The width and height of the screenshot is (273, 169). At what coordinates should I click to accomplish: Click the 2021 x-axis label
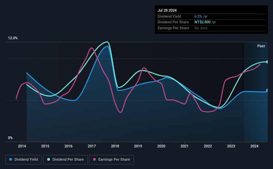185,146
